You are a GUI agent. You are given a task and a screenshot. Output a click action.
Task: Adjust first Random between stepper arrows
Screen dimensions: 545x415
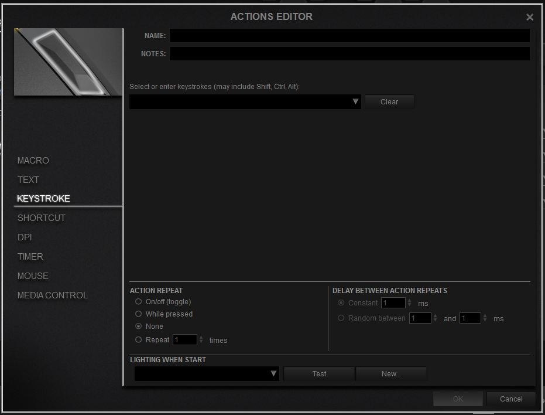point(435,318)
